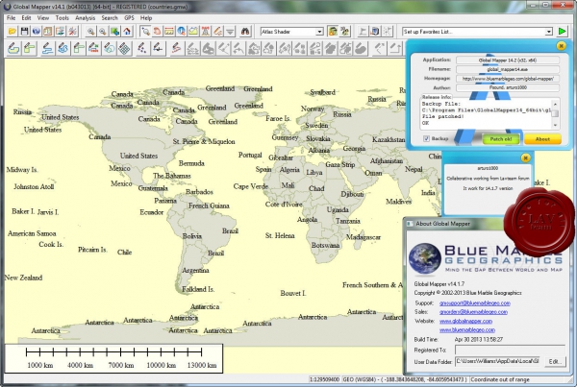The image size is (577, 387).
Task: Run the favorite with green play arrow
Action: (563, 32)
